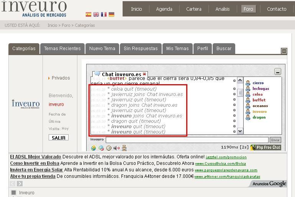Click user icon next to inveuro in user list
Screen dimensions: 295x197
pos(248,112)
